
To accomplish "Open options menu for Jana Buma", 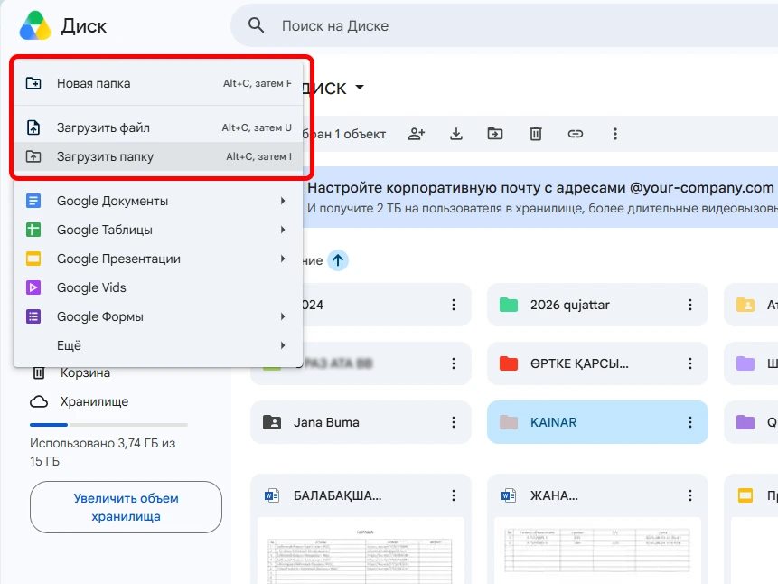I will pyautogui.click(x=454, y=422).
